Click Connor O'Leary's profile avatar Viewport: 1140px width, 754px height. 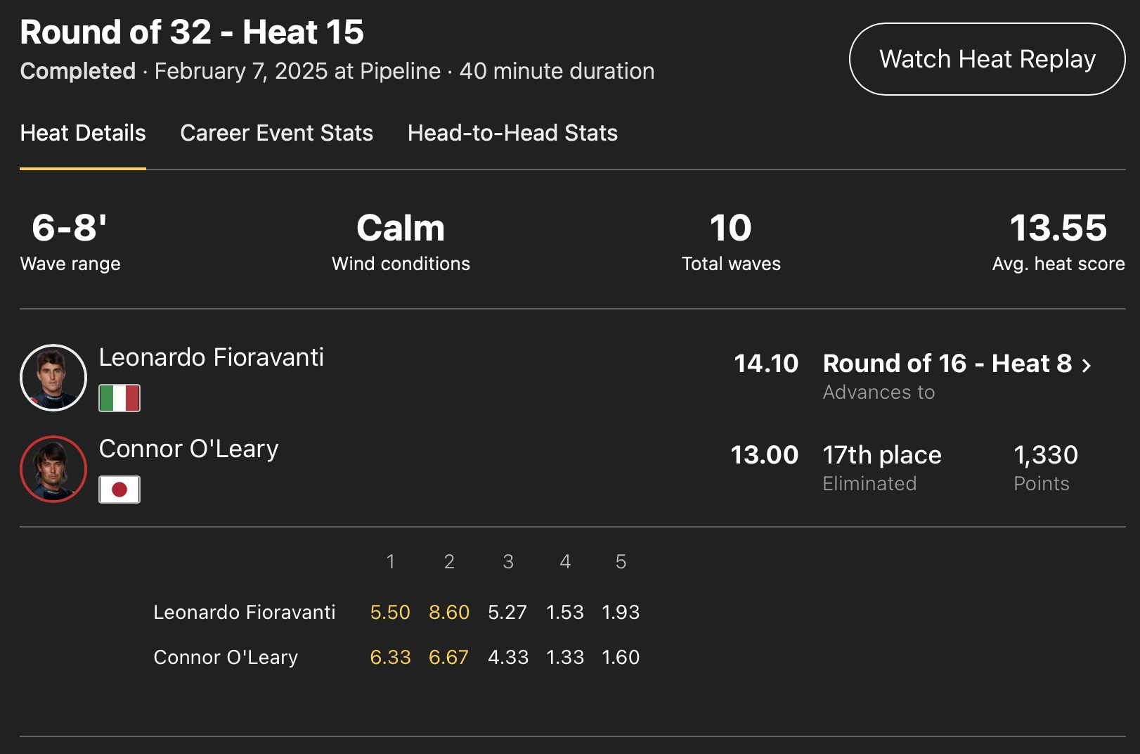(53, 469)
